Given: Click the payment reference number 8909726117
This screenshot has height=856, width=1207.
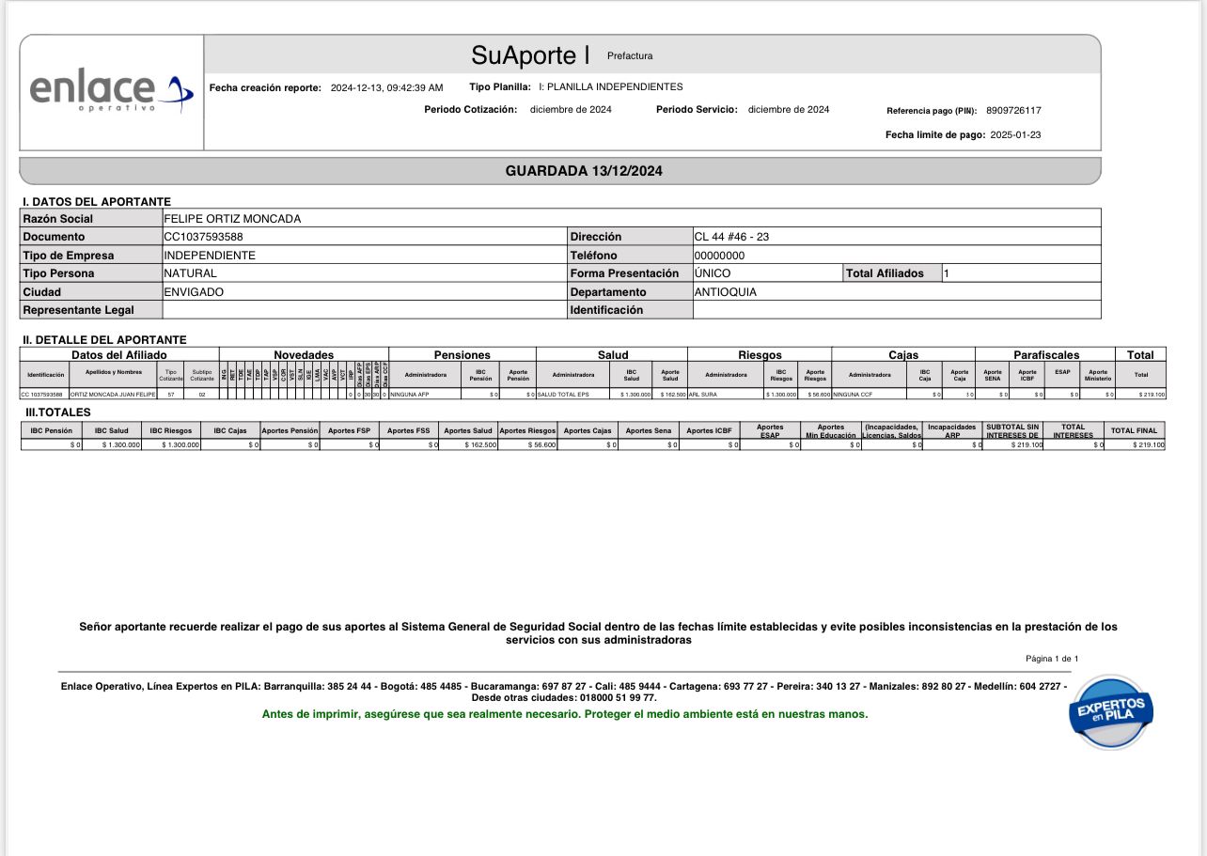Looking at the screenshot, I should coord(1013,110).
